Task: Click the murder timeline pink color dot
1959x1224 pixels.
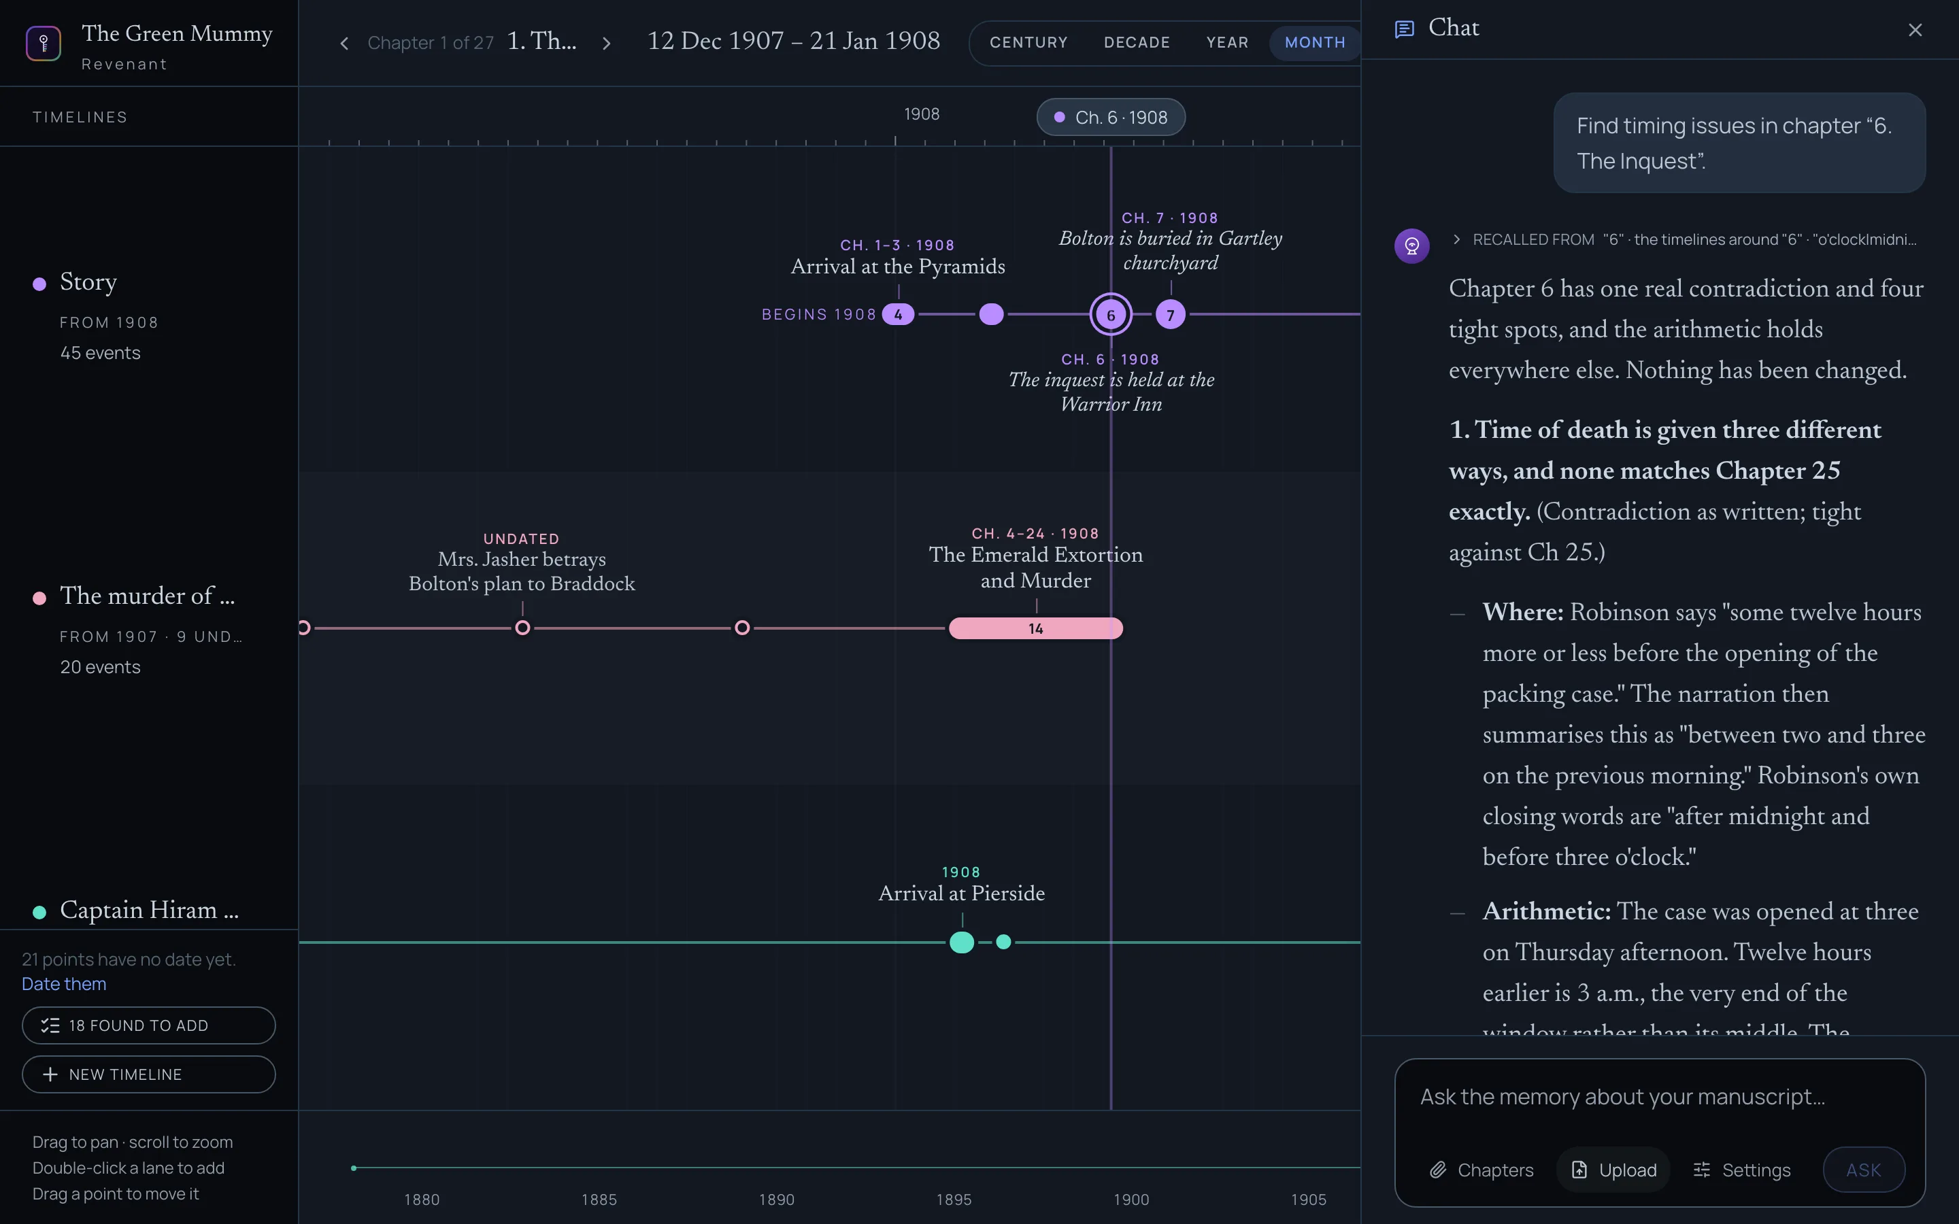Action: tap(39, 598)
